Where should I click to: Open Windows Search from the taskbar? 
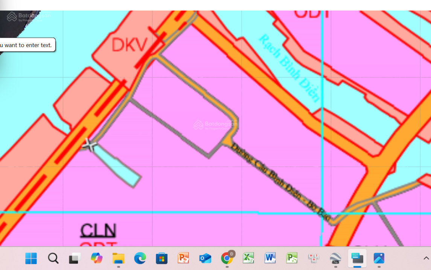(53, 258)
